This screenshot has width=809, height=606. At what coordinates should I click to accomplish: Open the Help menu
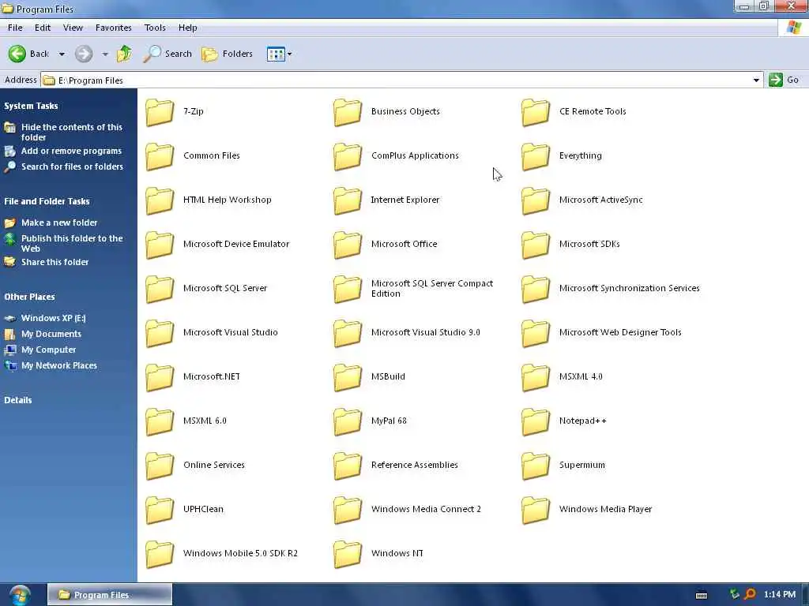click(188, 28)
